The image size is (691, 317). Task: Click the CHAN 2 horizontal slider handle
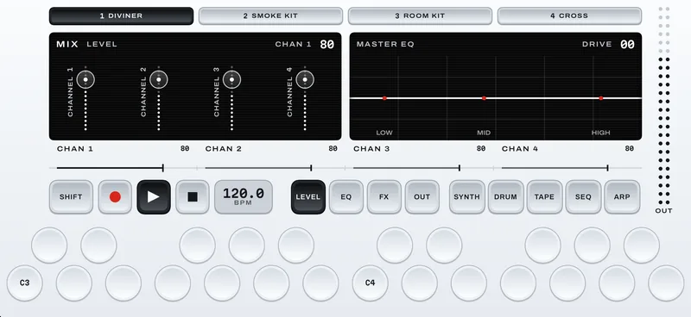[x=311, y=168]
